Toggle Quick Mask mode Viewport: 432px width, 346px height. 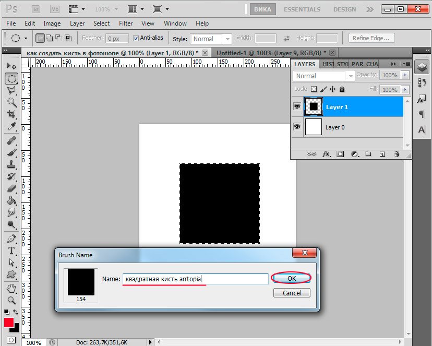[11, 340]
